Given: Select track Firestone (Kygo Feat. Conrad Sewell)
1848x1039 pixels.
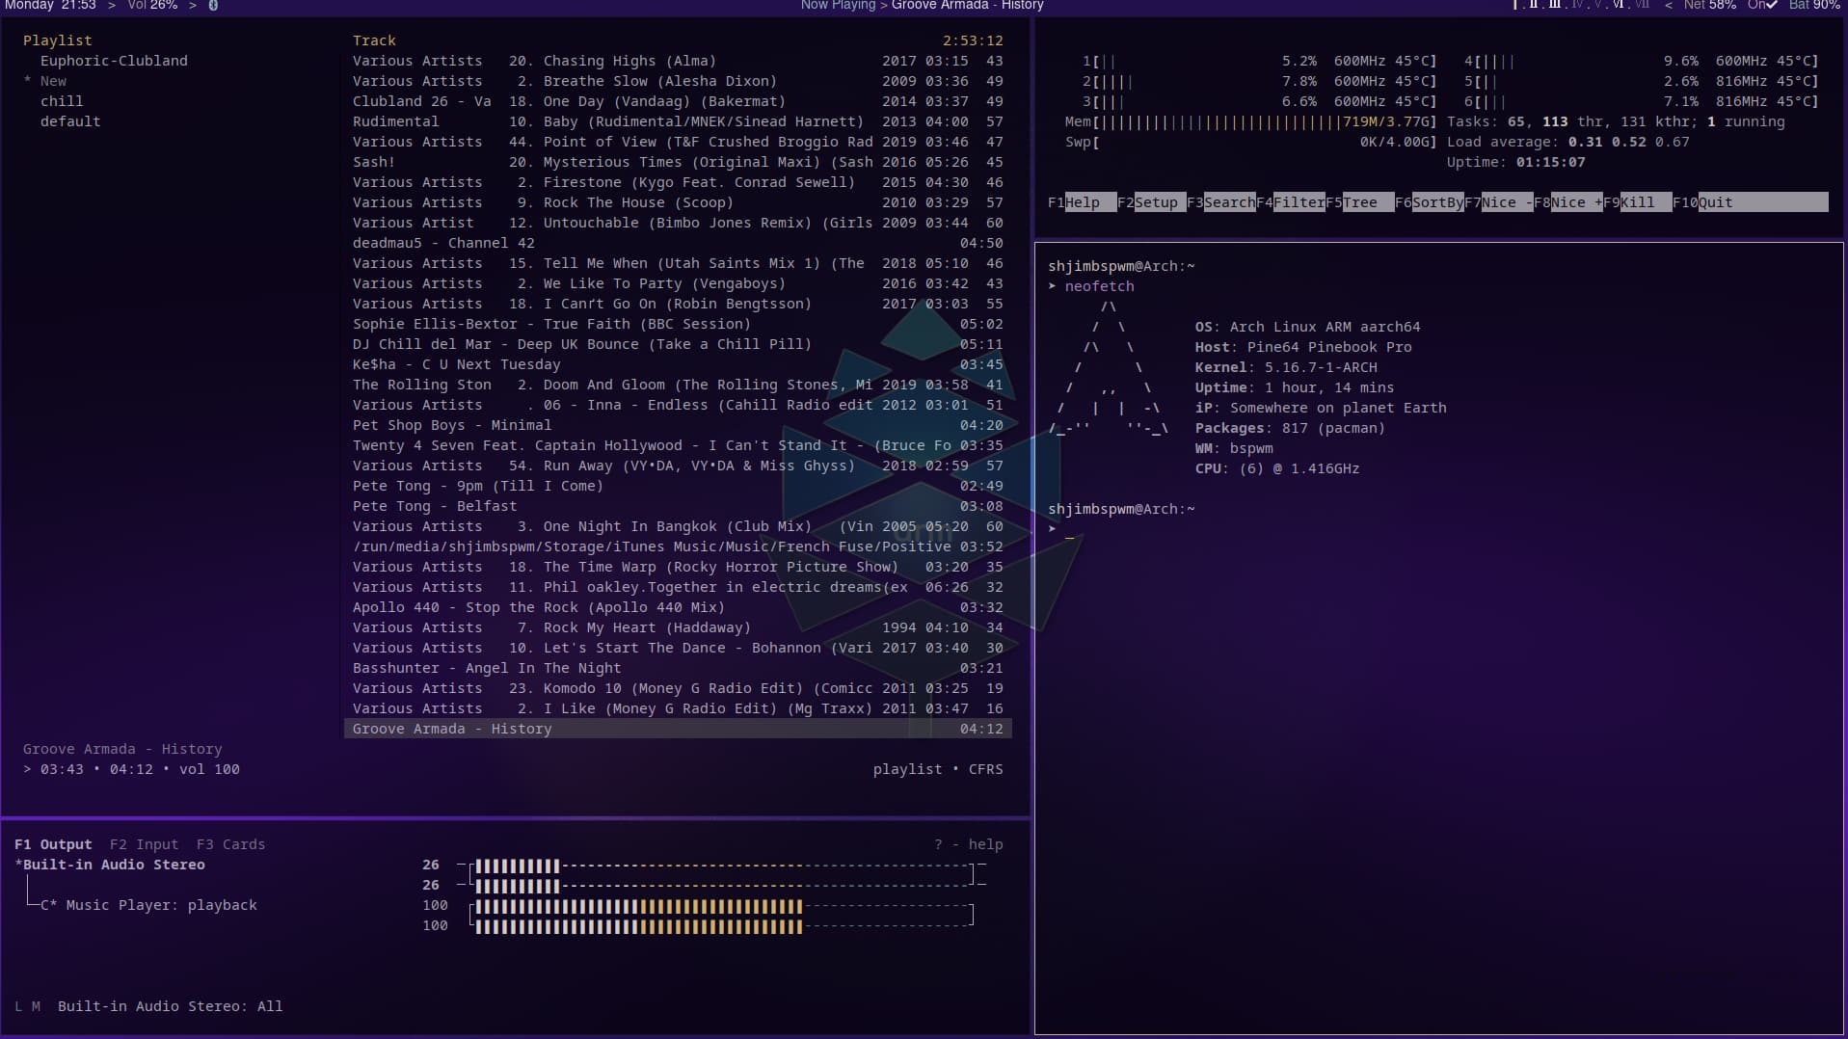Looking at the screenshot, I should point(677,182).
